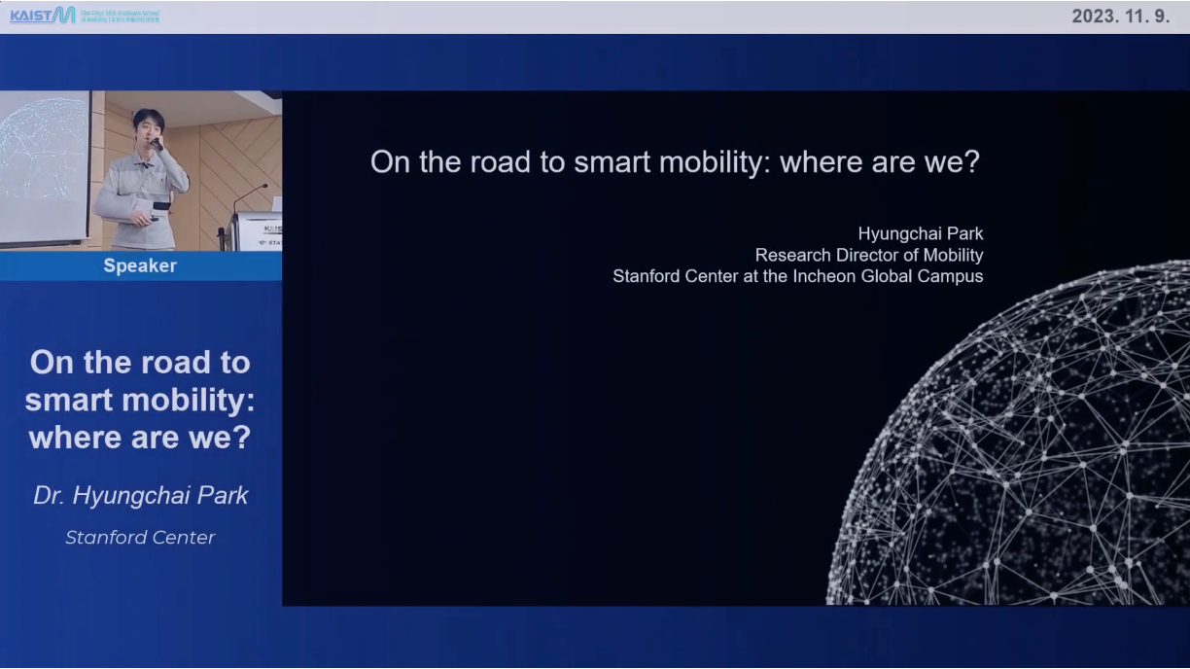Click the Dr. Hyungchai Park name
The width and height of the screenshot is (1190, 669).
(x=140, y=495)
